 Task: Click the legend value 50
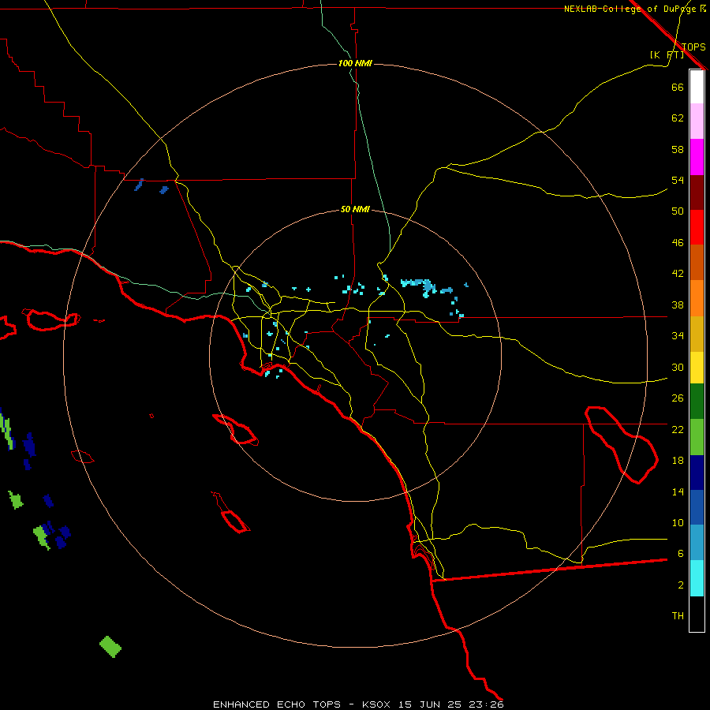click(x=678, y=211)
